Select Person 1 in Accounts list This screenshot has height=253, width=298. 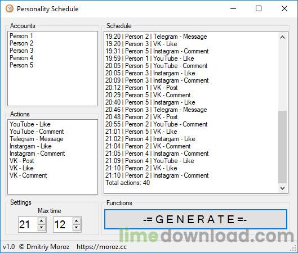click(x=21, y=36)
